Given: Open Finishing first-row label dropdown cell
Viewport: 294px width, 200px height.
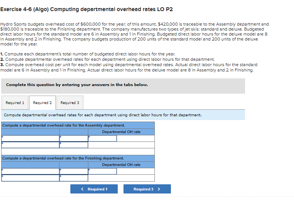Looking at the screenshot, I should pyautogui.click(x=30, y=171).
